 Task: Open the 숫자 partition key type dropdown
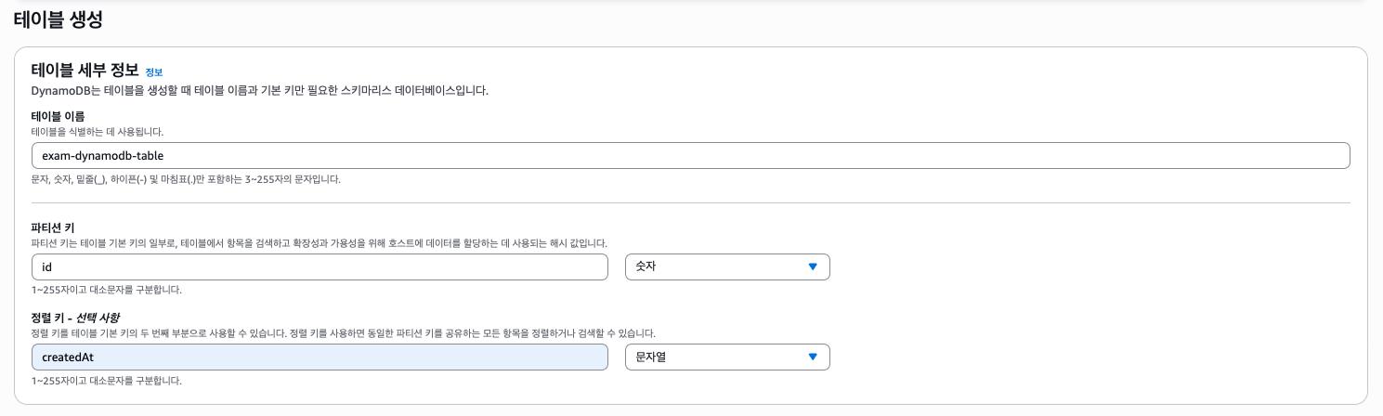tap(726, 267)
